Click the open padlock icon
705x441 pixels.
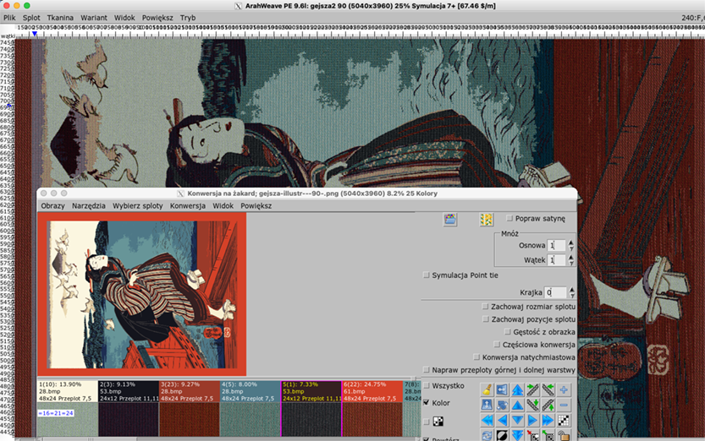pyautogui.click(x=564, y=435)
